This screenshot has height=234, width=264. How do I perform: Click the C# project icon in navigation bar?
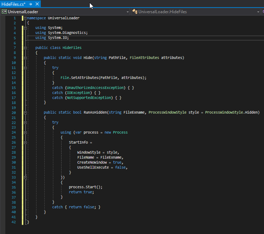tap(4, 12)
